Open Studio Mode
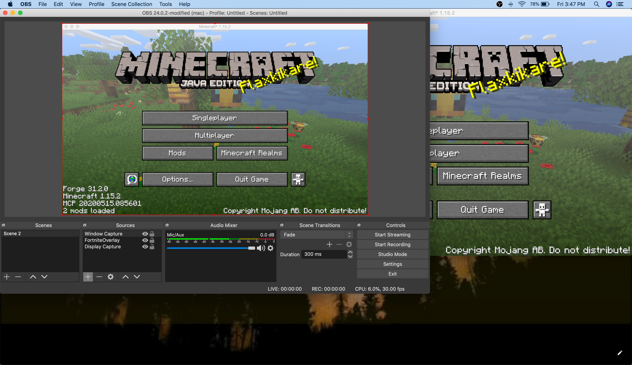 (392, 254)
